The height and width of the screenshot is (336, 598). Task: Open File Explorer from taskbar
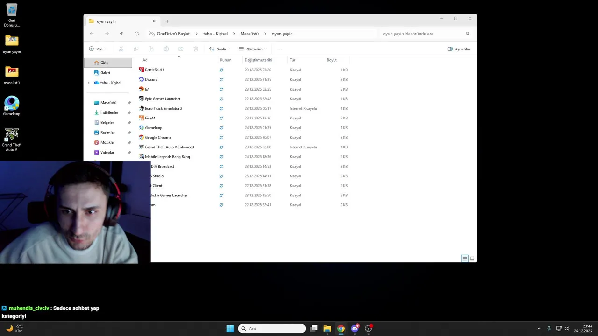327,329
